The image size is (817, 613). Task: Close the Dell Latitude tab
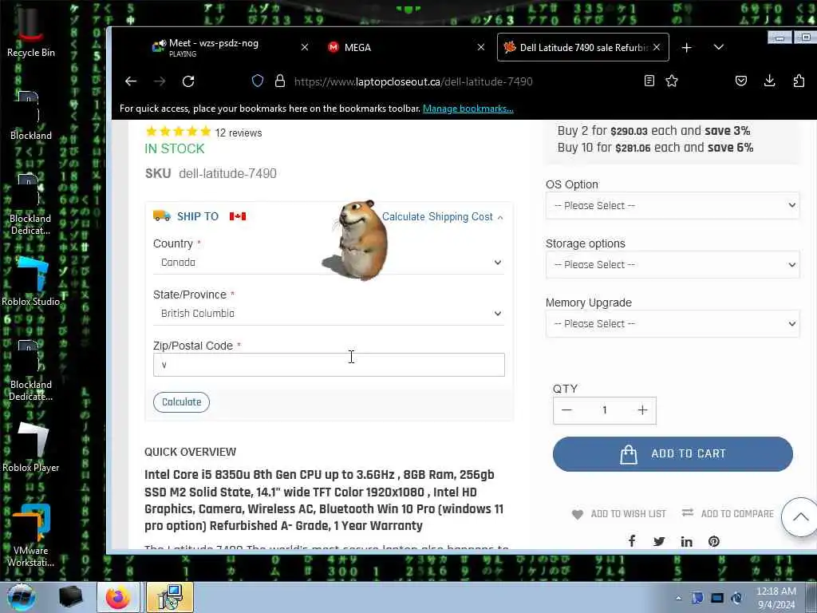[x=657, y=47]
